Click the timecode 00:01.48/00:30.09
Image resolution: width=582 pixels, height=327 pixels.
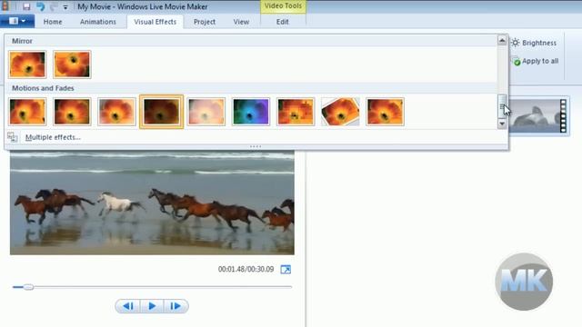coord(246,269)
